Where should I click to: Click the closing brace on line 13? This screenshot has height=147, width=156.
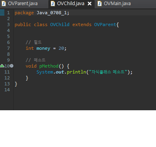pos(16,84)
